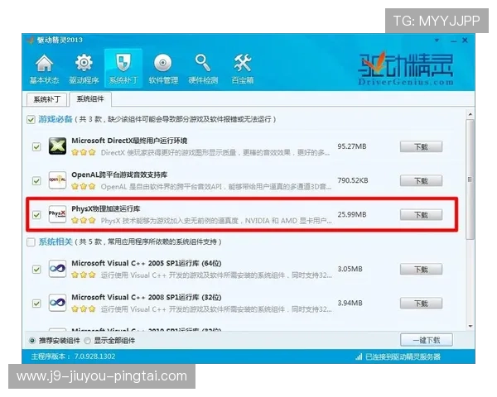The width and height of the screenshot is (497, 397).
Task: Click the 主程序版本 7.0.928.1302 text
Action: pyautogui.click(x=73, y=356)
